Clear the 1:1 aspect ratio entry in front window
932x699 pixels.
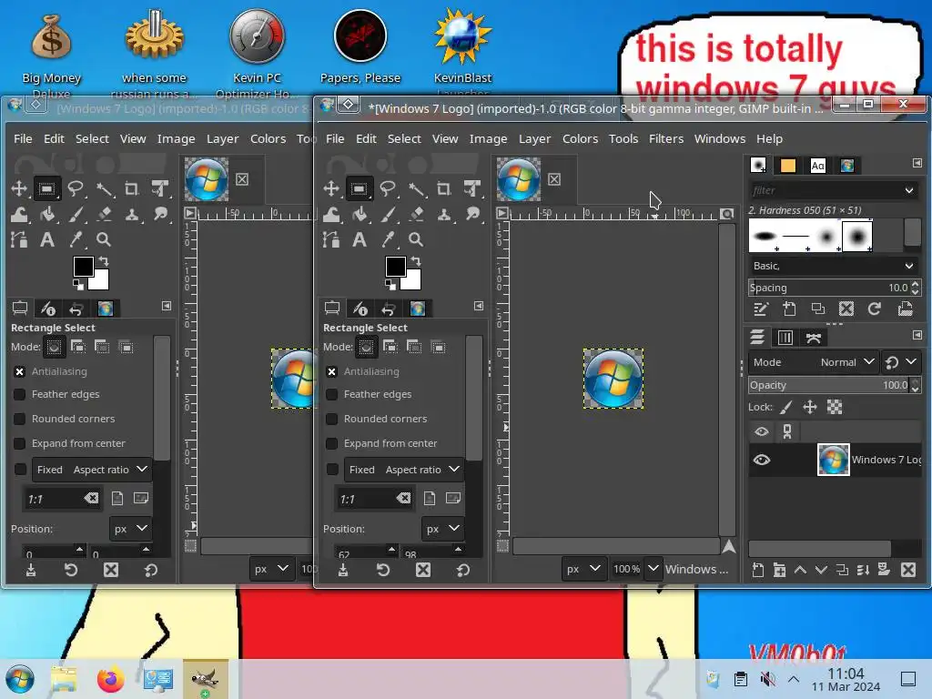pyautogui.click(x=403, y=498)
